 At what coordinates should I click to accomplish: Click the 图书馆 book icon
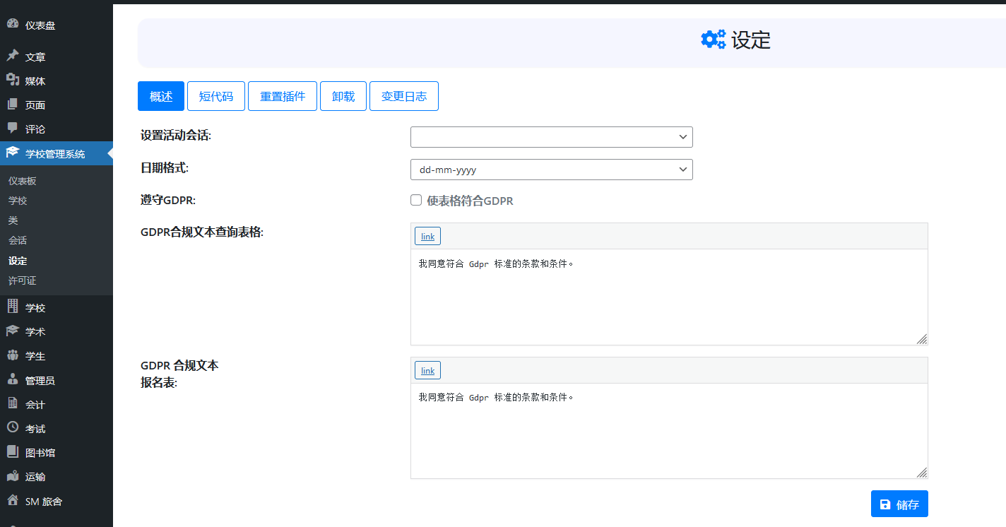click(x=13, y=452)
